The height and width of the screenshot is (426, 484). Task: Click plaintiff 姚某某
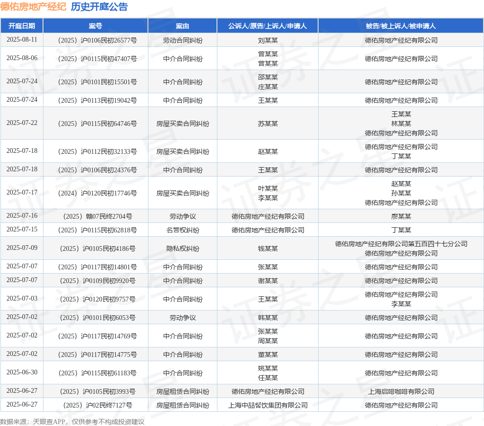click(268, 369)
